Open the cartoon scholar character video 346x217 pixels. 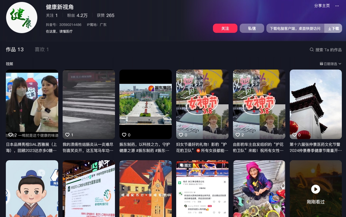pyautogui.click(x=32, y=189)
